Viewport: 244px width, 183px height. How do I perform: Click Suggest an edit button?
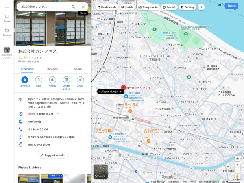(52, 155)
